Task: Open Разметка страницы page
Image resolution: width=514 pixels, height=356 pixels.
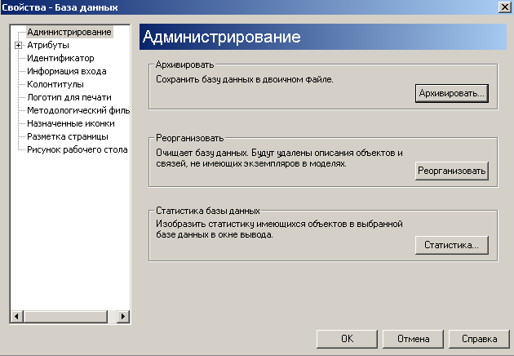Action: click(x=68, y=136)
